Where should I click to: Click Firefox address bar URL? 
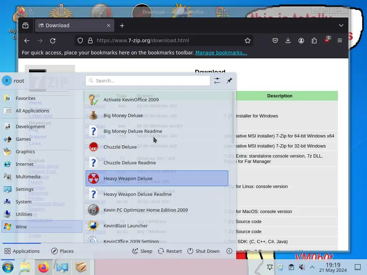click(143, 41)
